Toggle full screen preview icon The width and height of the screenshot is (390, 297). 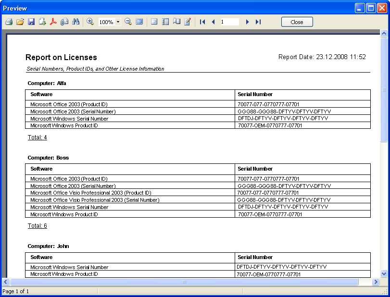(139, 22)
